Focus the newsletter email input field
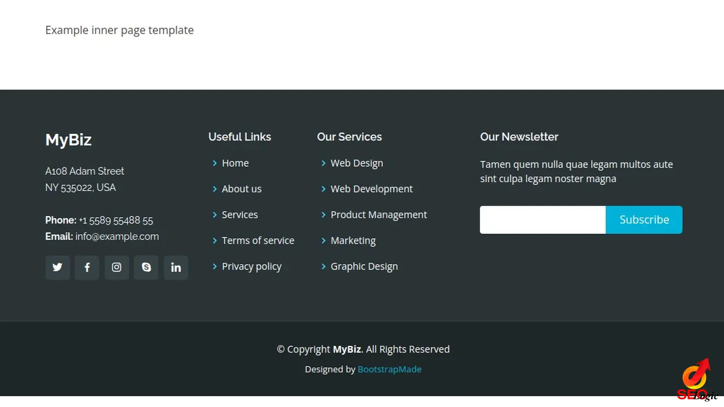 [x=542, y=220]
